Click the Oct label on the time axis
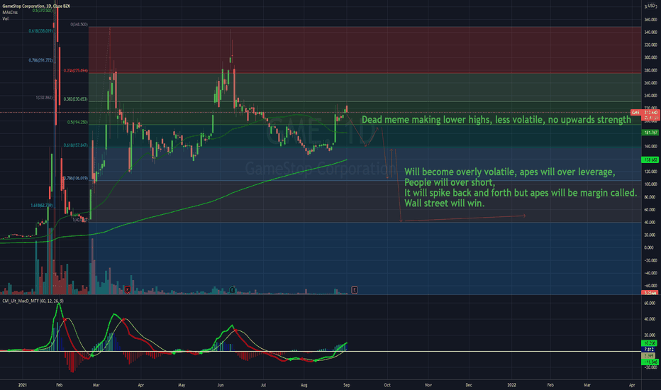The height and width of the screenshot is (390, 661). [387, 385]
